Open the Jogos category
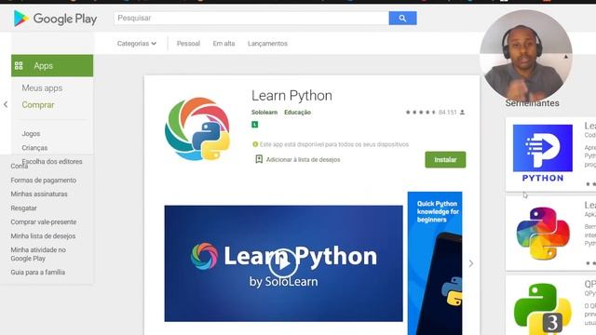The image size is (596, 335). pyautogui.click(x=31, y=134)
